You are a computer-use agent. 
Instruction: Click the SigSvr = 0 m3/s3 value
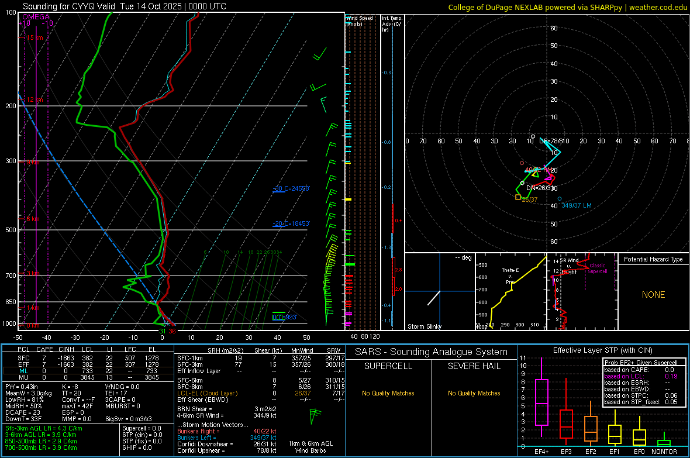coord(128,419)
